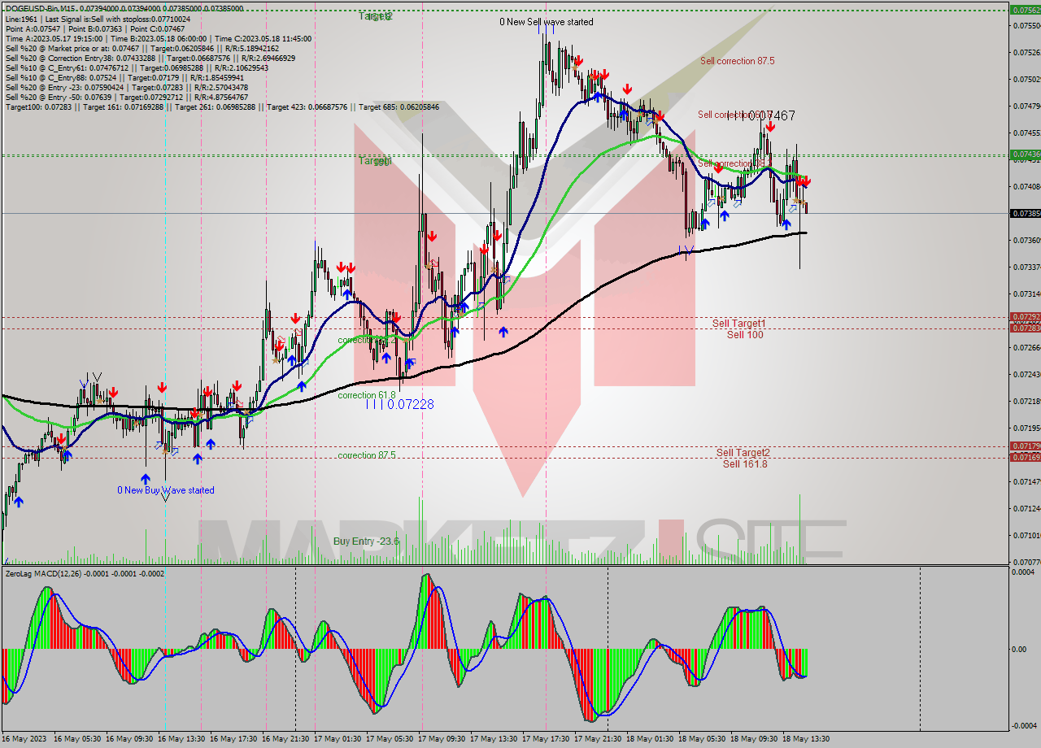Click the 0.07408 price axis value

[x=1026, y=186]
